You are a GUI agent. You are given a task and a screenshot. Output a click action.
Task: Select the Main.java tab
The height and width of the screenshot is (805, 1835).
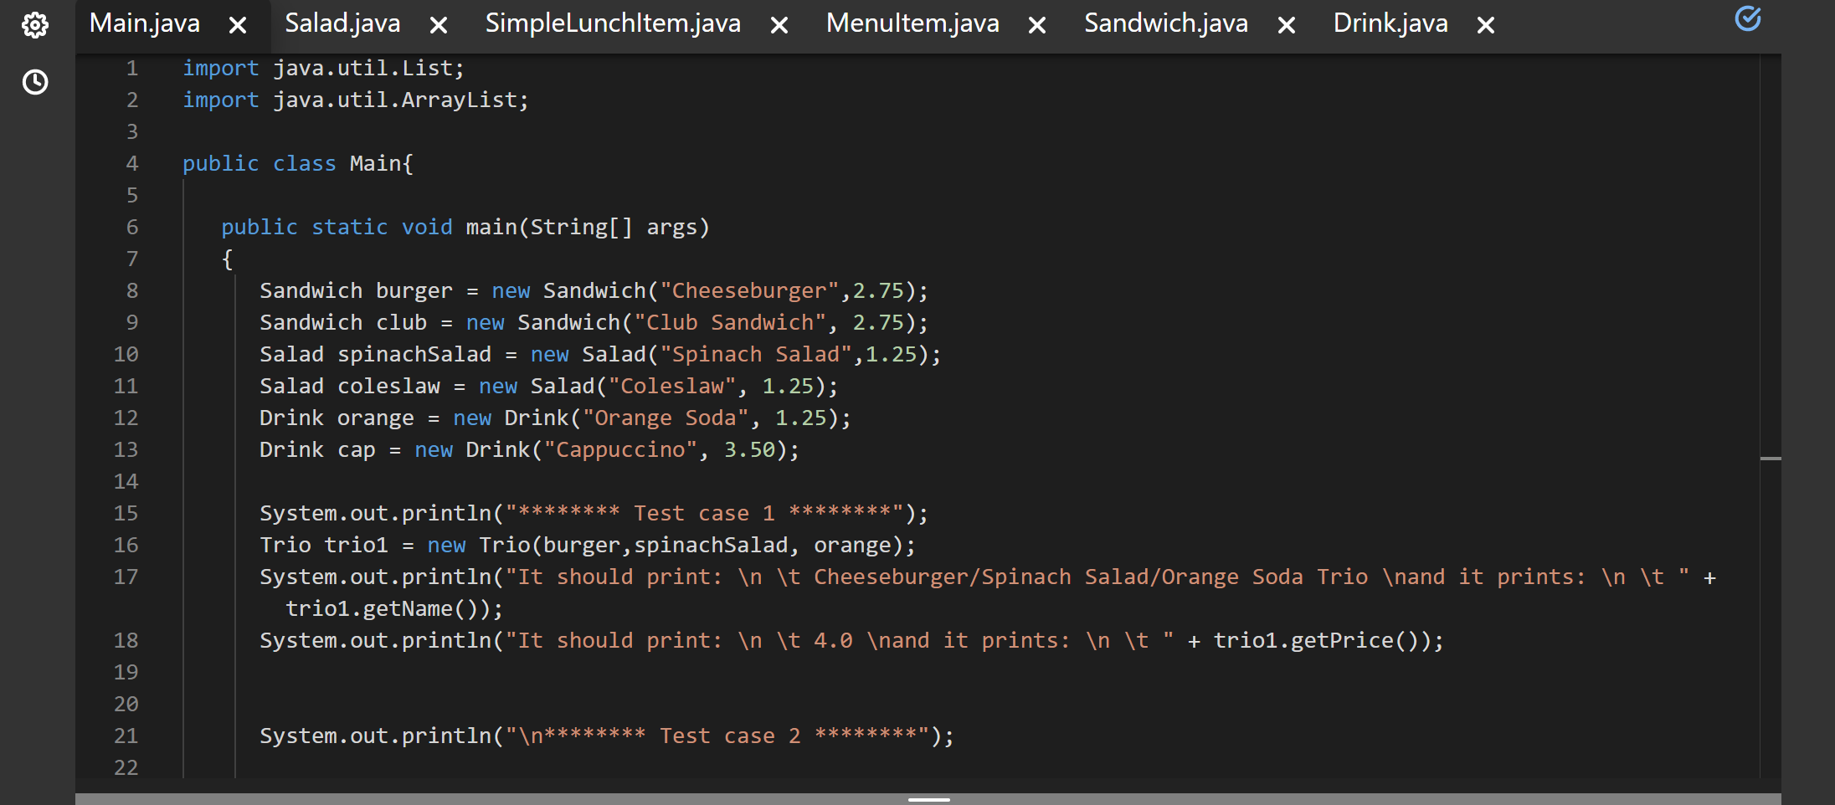(x=145, y=23)
